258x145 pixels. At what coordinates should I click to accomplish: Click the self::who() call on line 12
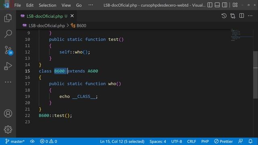pyautogui.click(x=75, y=52)
